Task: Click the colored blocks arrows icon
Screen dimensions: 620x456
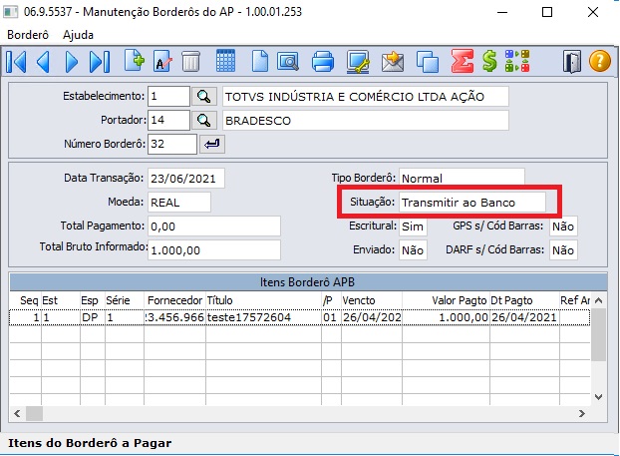Action: [x=517, y=61]
